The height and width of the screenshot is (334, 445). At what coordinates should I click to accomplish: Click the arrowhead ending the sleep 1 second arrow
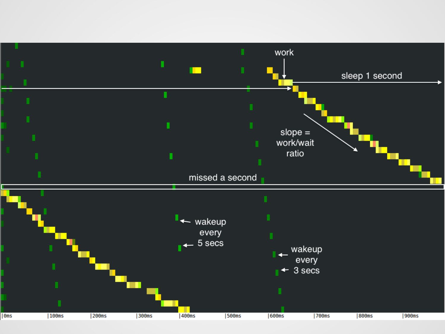click(x=440, y=82)
